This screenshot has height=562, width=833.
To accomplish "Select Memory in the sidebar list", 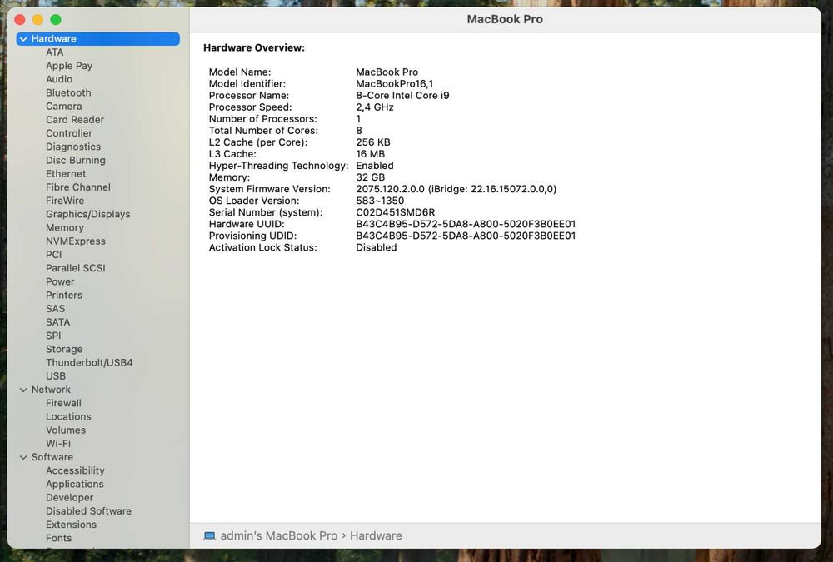I will (65, 227).
